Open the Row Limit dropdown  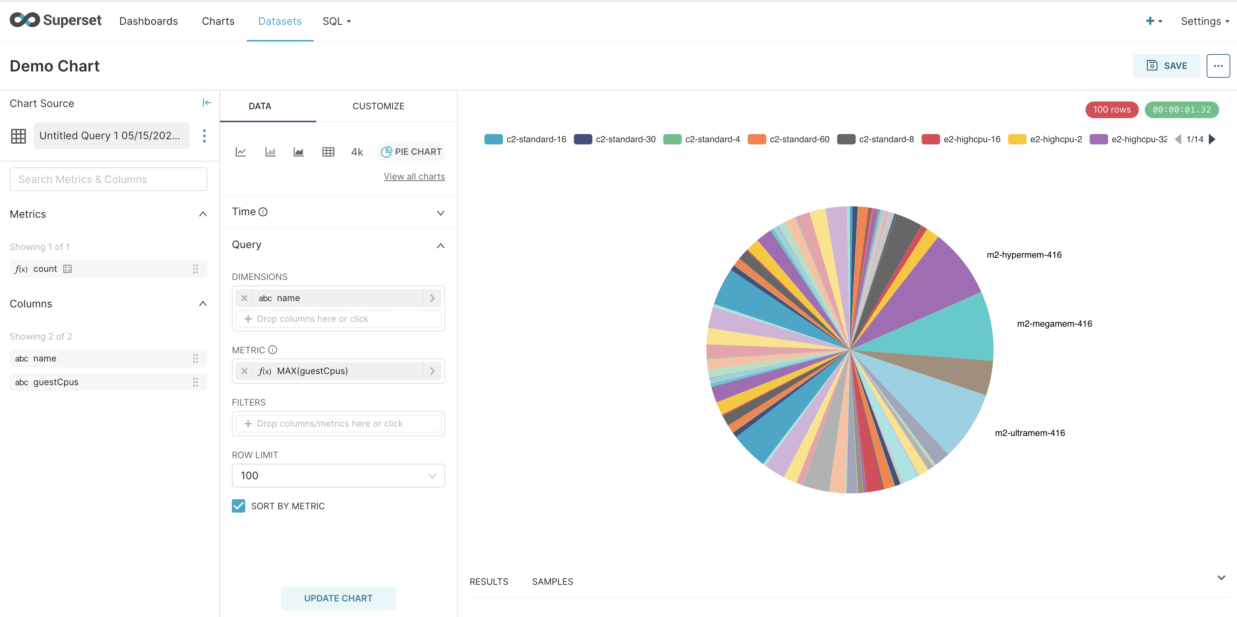(x=338, y=476)
